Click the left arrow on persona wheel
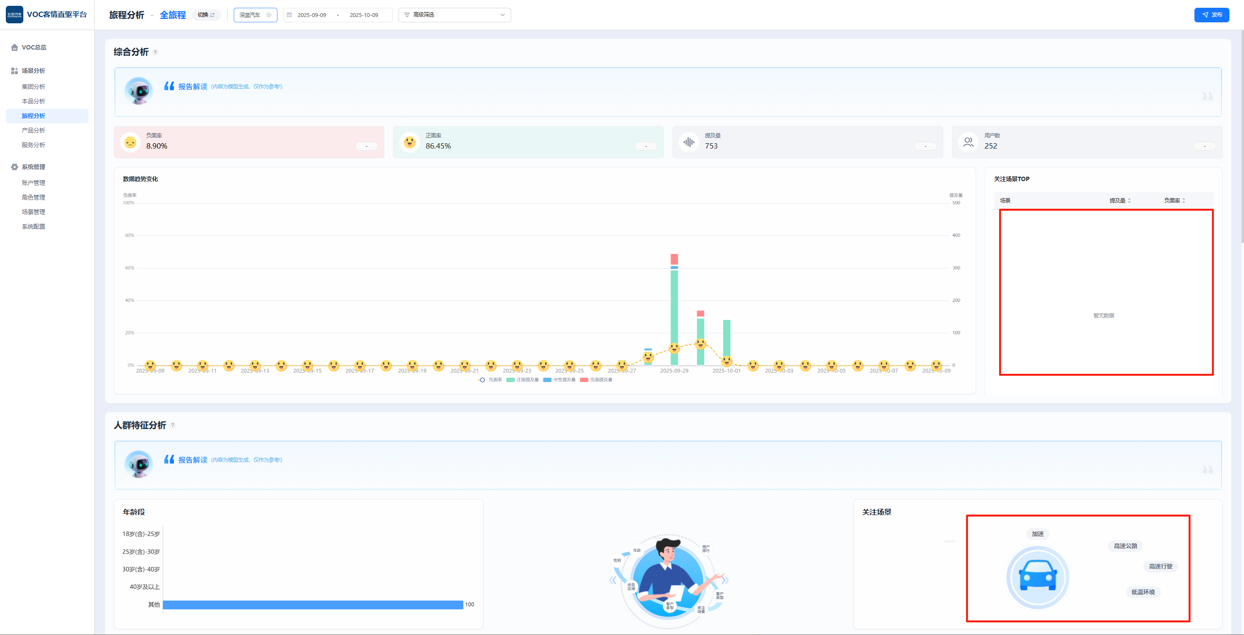 point(613,580)
